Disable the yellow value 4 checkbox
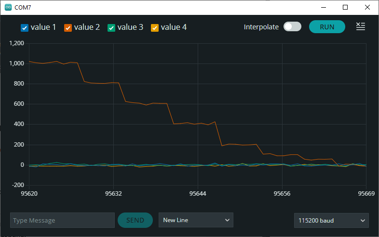 point(155,27)
